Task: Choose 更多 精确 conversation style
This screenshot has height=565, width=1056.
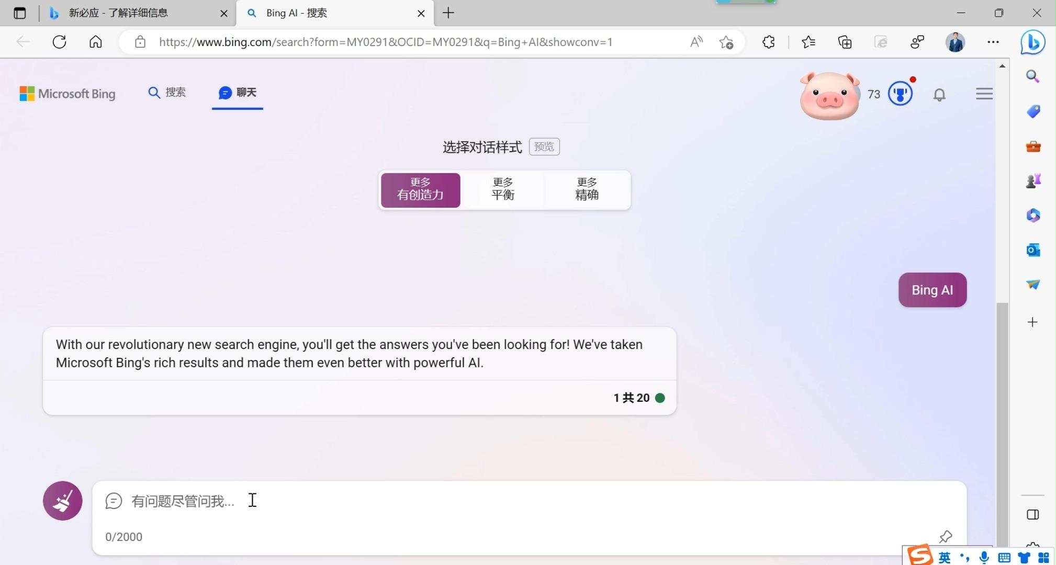Action: [587, 190]
